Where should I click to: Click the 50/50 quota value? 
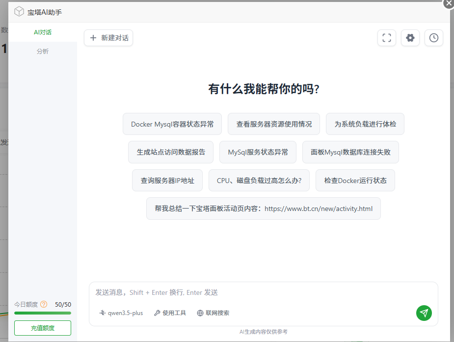coord(63,304)
